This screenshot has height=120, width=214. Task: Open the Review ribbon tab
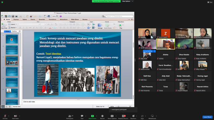85,19
